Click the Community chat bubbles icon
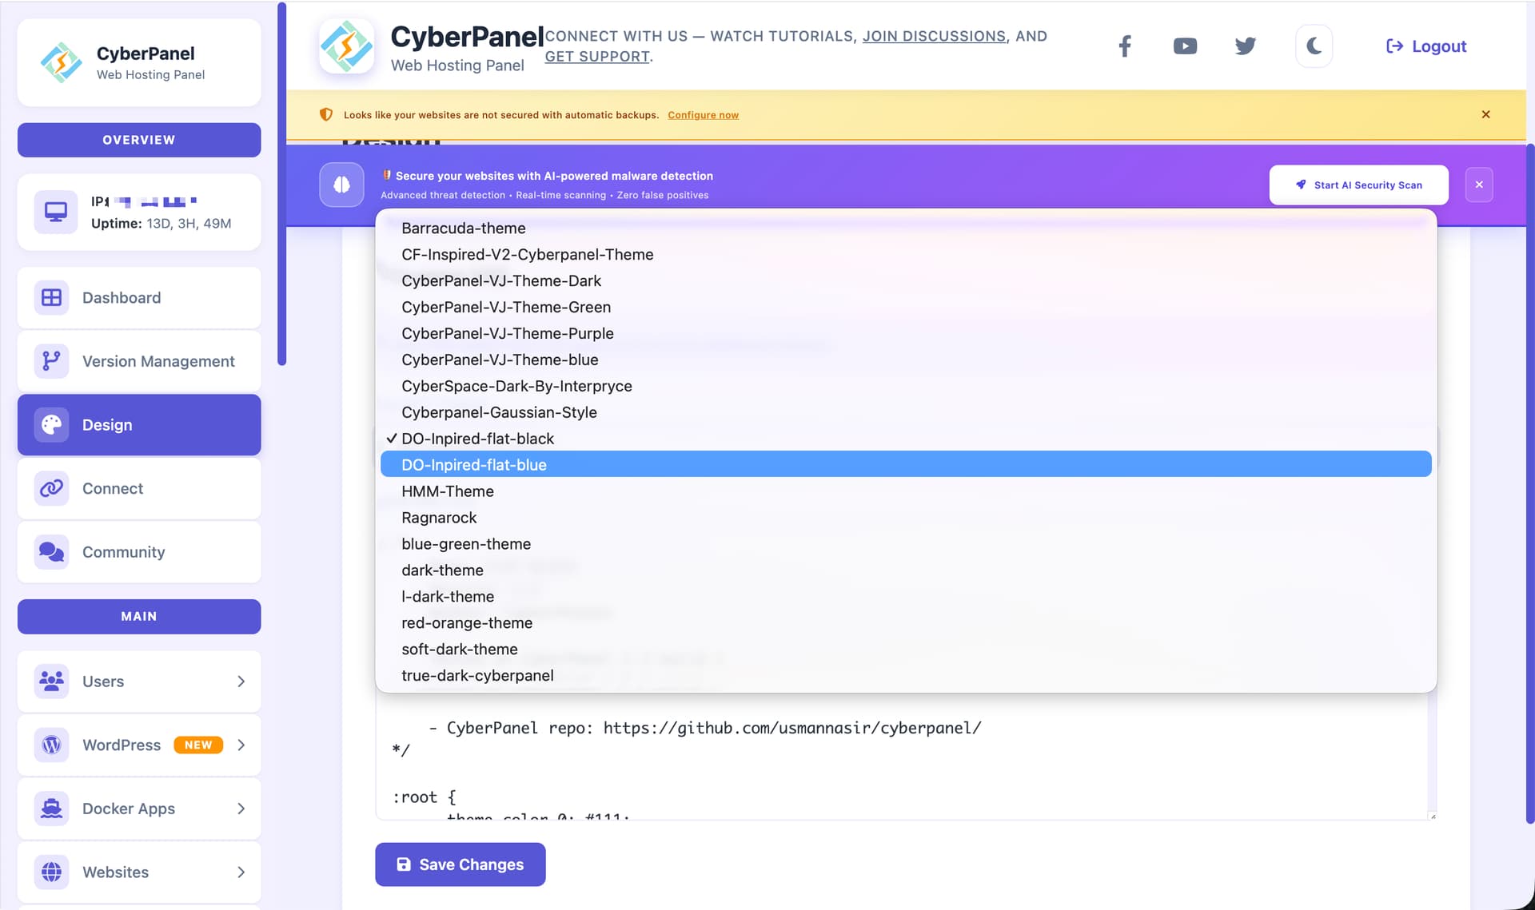Image resolution: width=1535 pixels, height=910 pixels. 52,552
